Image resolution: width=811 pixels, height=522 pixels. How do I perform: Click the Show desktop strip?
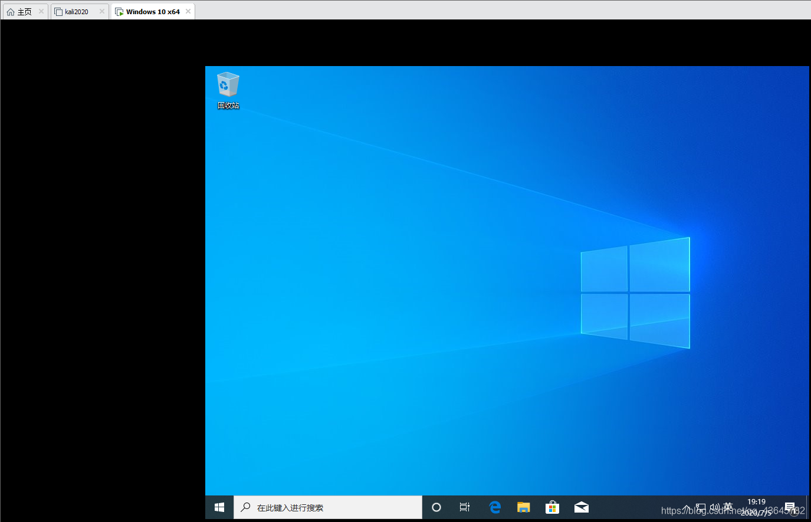click(807, 507)
